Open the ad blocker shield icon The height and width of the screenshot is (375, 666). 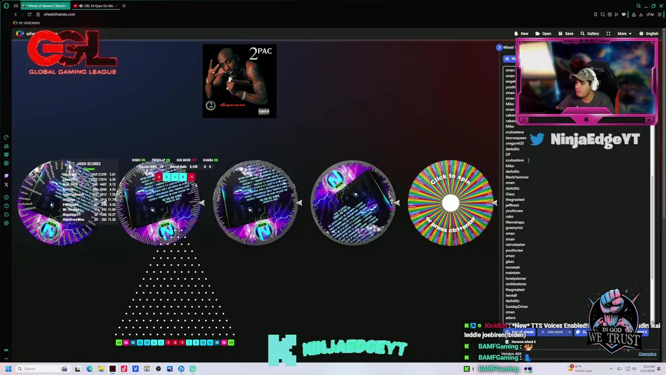(610, 15)
